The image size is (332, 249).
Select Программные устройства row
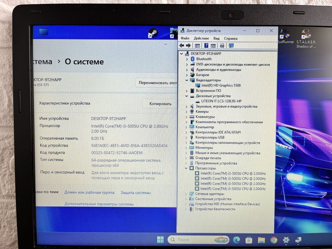coord(216,163)
